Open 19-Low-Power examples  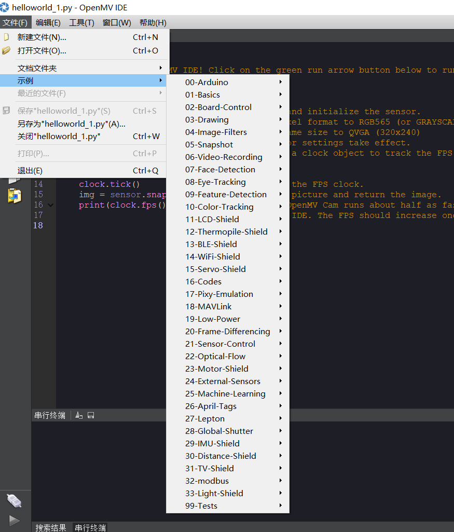(x=228, y=319)
